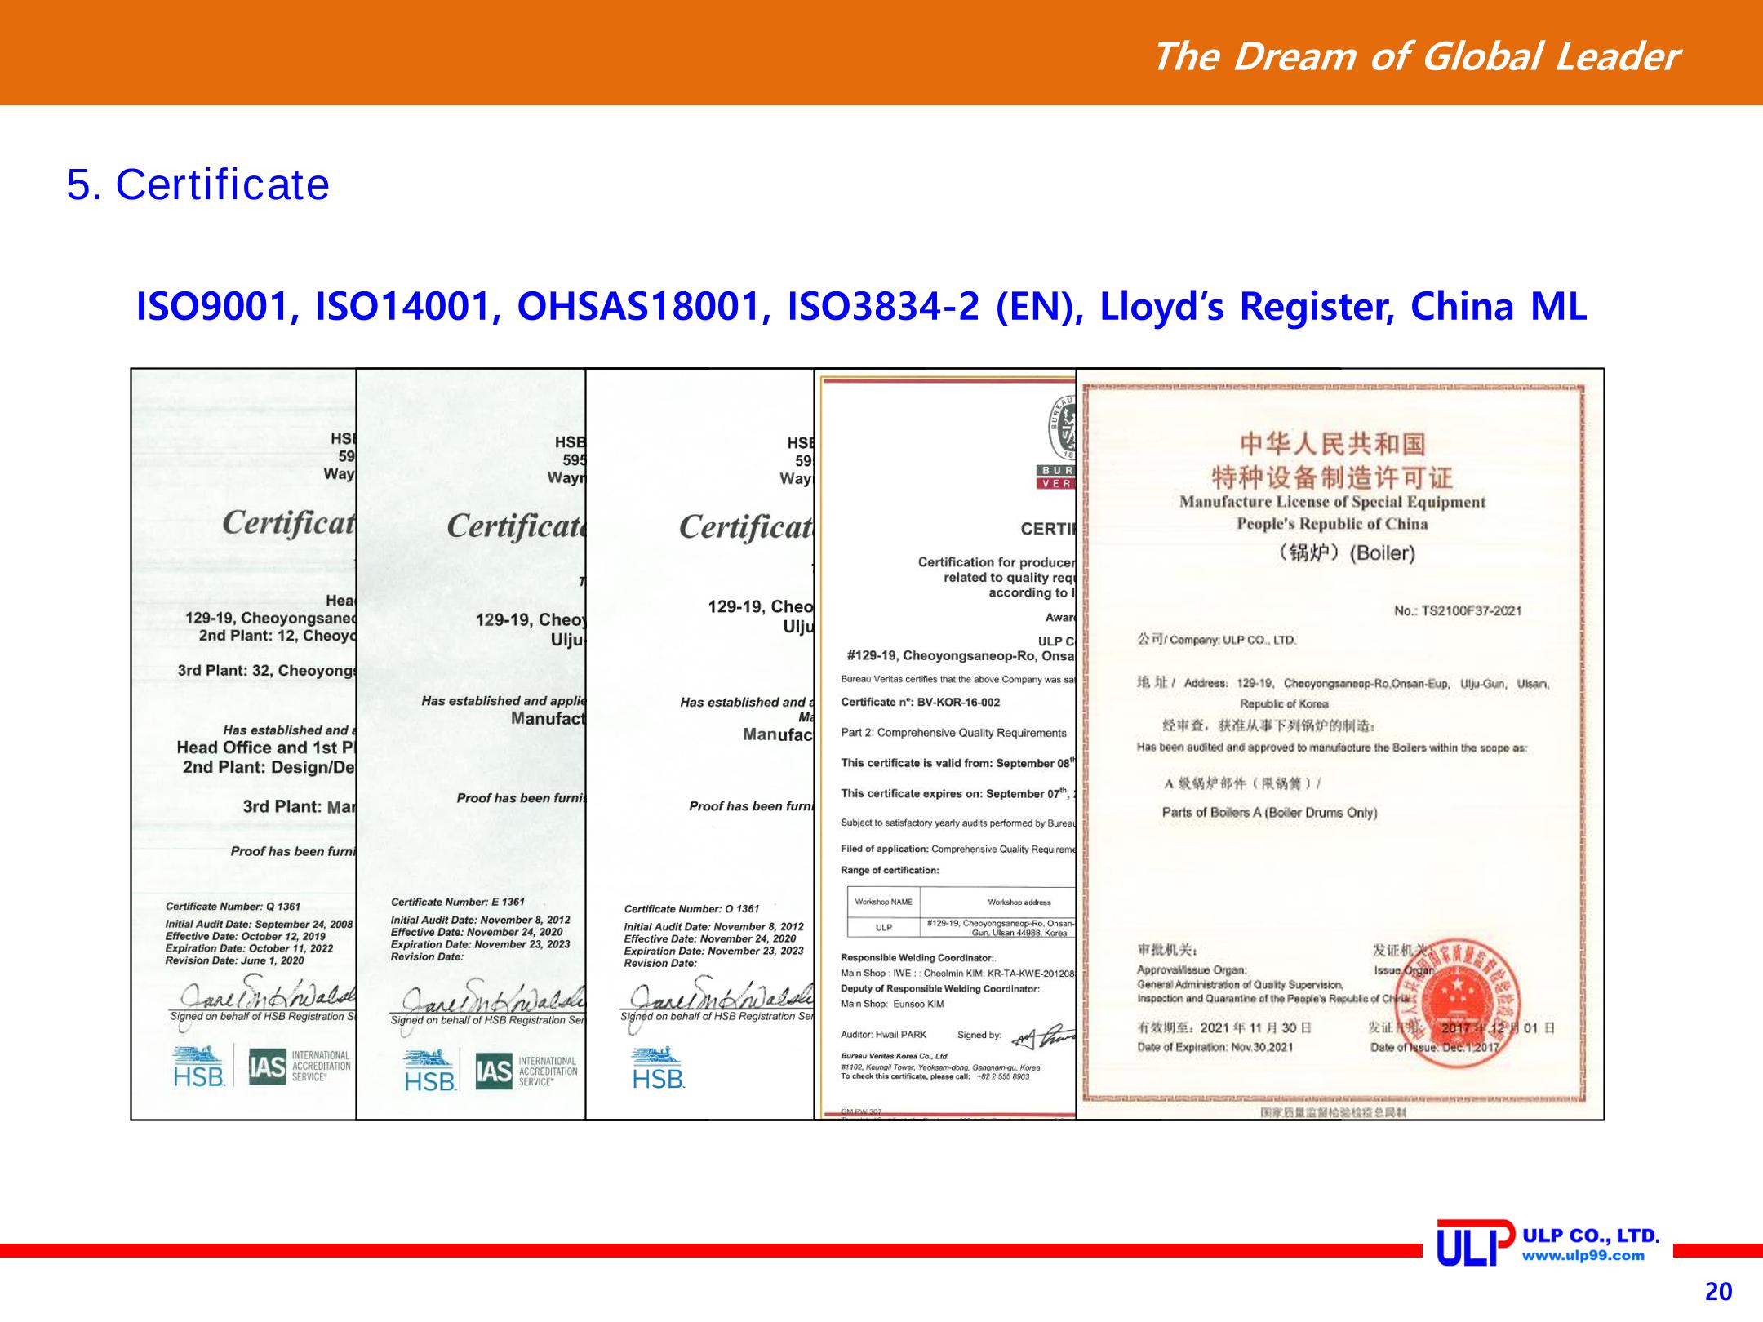Select 'No.: TS2100F37-2021' license number
The height and width of the screenshot is (1322, 1763).
click(1458, 610)
